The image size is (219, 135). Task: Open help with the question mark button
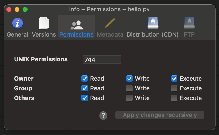(103, 116)
